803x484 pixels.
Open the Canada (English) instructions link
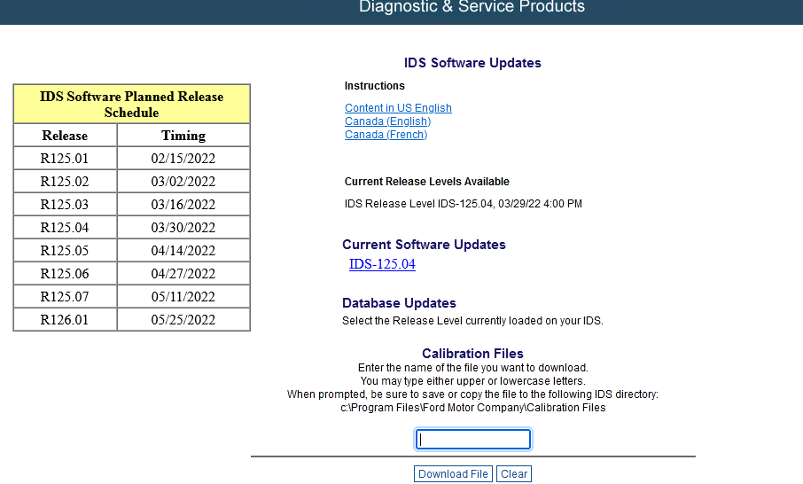click(387, 121)
